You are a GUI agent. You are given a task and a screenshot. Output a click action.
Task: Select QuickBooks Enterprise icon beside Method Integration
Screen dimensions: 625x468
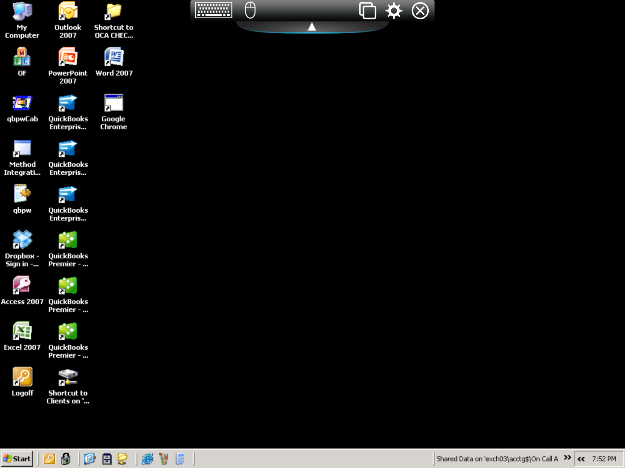tap(68, 158)
